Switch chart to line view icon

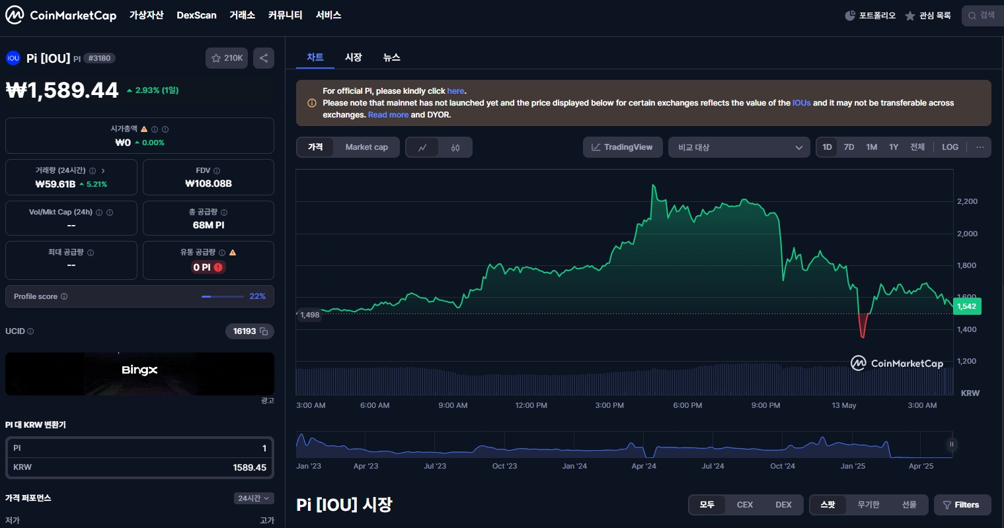click(422, 147)
